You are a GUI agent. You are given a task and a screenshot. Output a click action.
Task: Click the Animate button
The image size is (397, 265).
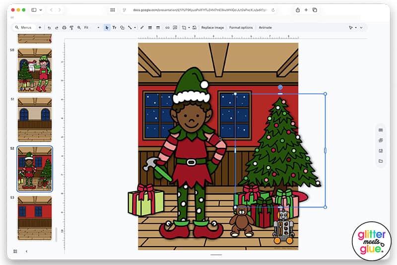click(265, 28)
